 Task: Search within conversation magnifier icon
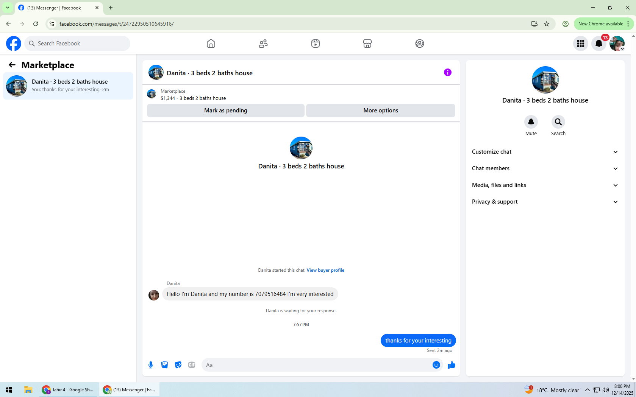pos(558,122)
